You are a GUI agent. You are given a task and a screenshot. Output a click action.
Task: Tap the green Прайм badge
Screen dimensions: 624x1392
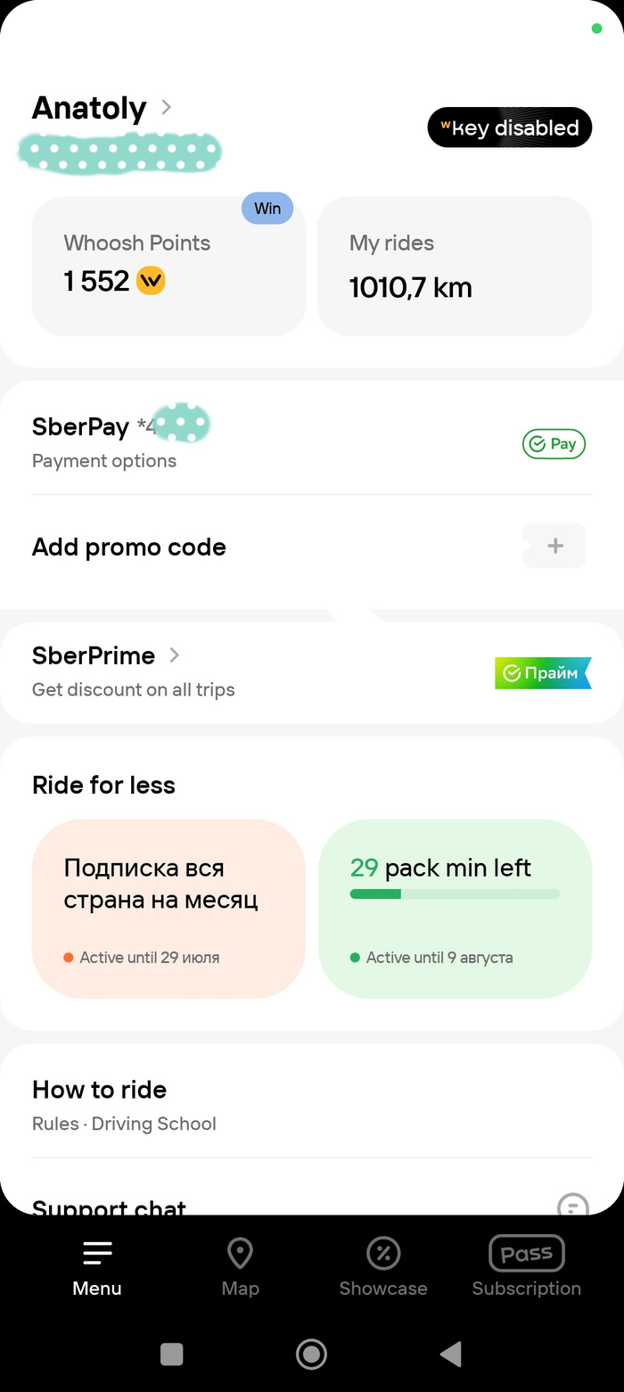[543, 673]
